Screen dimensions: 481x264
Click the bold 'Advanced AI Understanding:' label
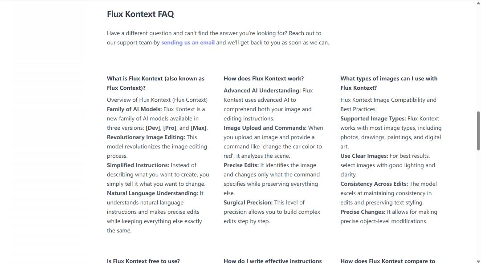pyautogui.click(x=262, y=91)
